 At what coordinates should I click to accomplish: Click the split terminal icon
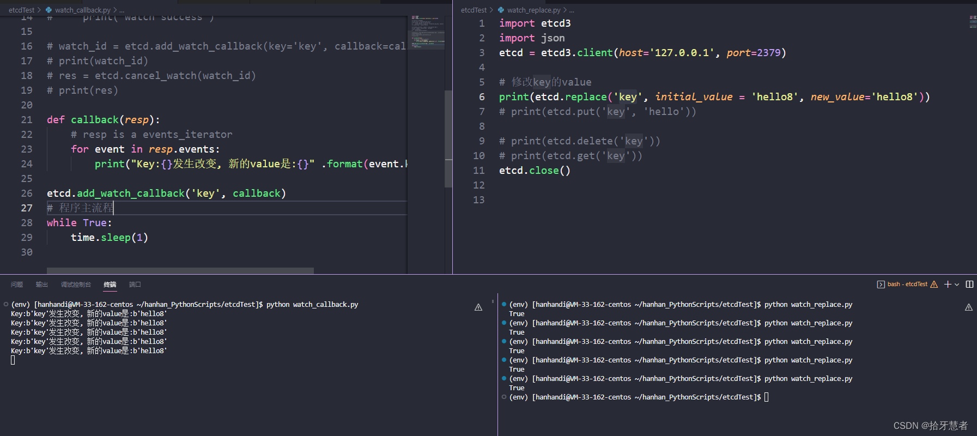[x=969, y=284]
